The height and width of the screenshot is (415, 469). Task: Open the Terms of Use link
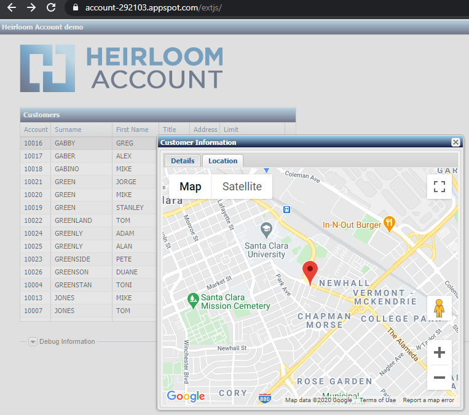[377, 400]
